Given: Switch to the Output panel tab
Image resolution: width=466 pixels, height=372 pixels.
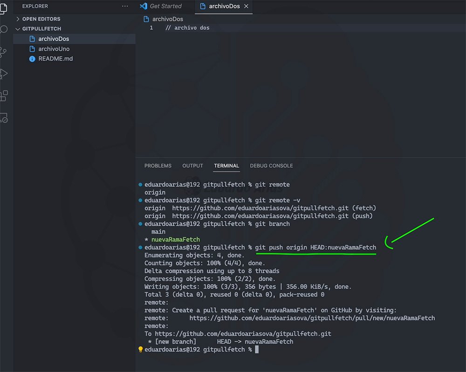Looking at the screenshot, I should (192, 166).
